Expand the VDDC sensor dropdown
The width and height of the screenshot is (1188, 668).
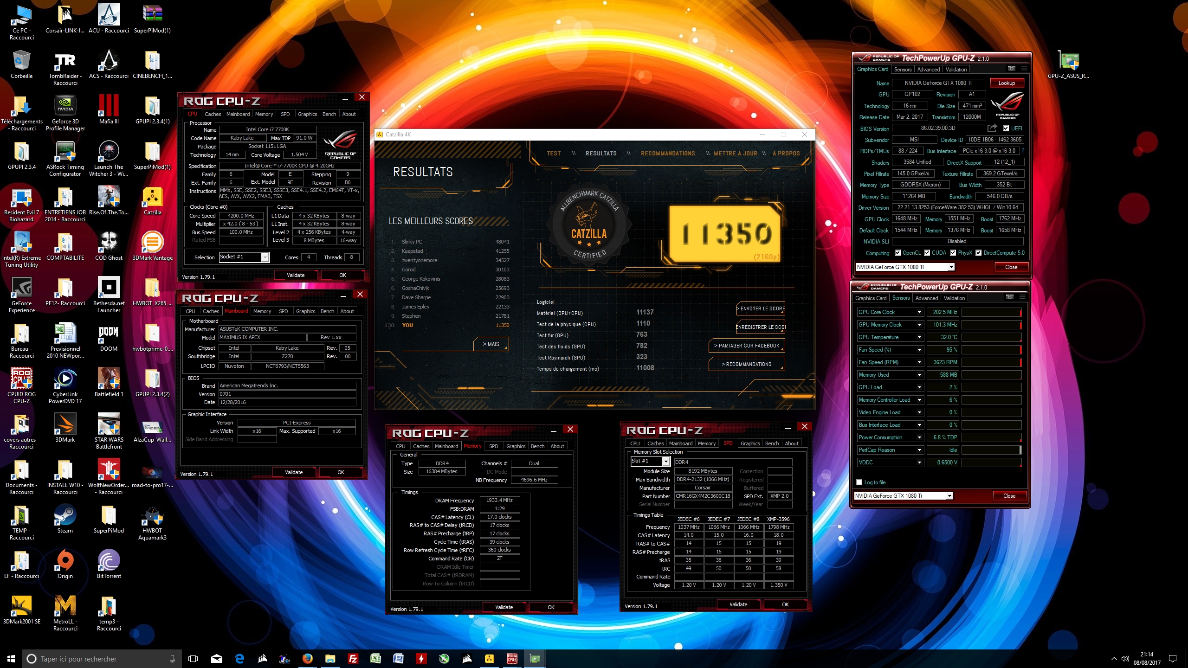[x=919, y=462]
